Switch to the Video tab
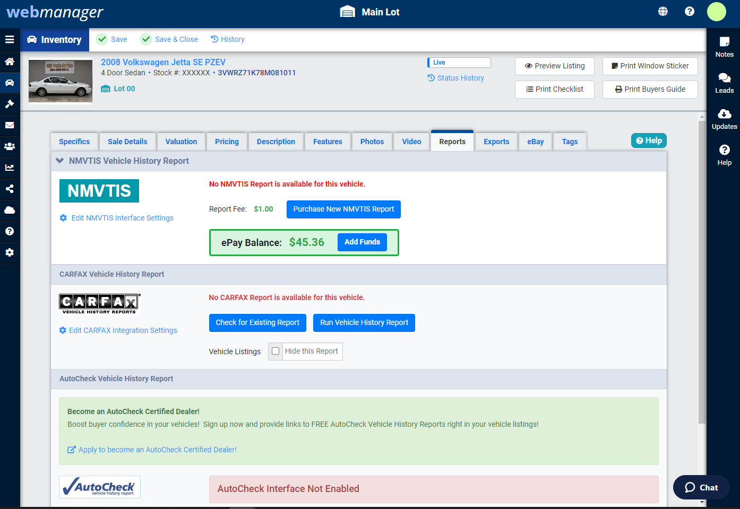The image size is (740, 509). click(411, 142)
